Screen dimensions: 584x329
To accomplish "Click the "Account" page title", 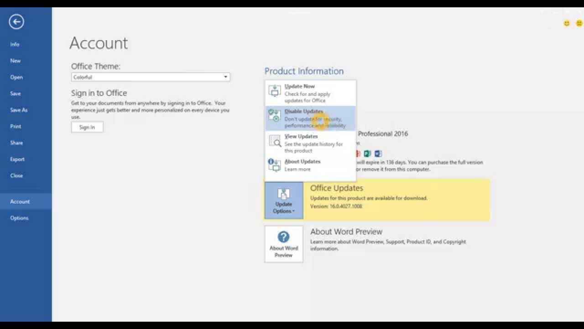I will (99, 43).
